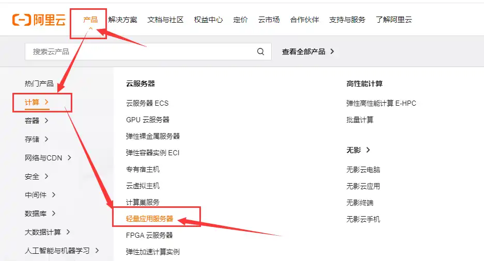Open 文档与社区 menu
The width and height of the screenshot is (484, 261).
(165, 20)
